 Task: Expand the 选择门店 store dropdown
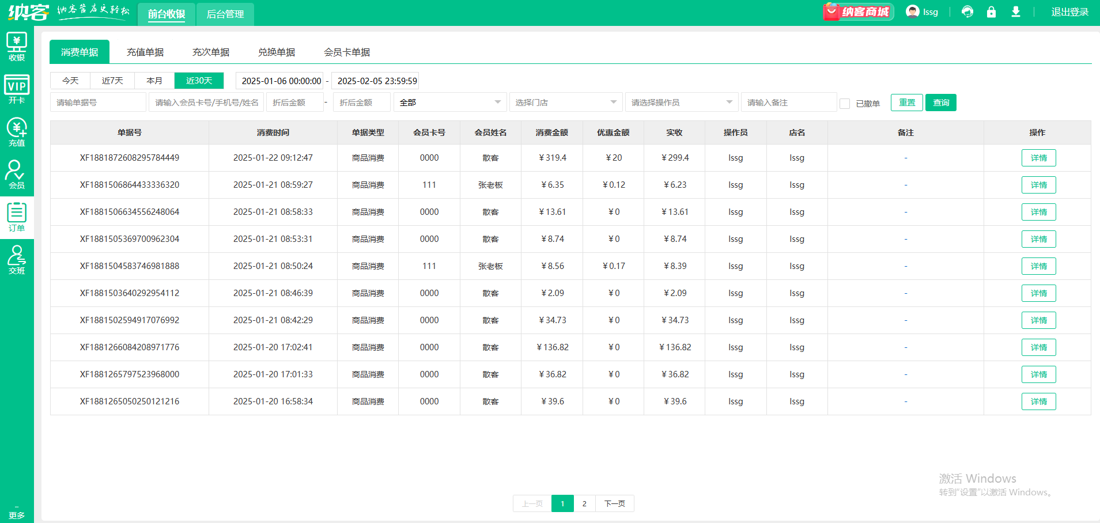566,103
